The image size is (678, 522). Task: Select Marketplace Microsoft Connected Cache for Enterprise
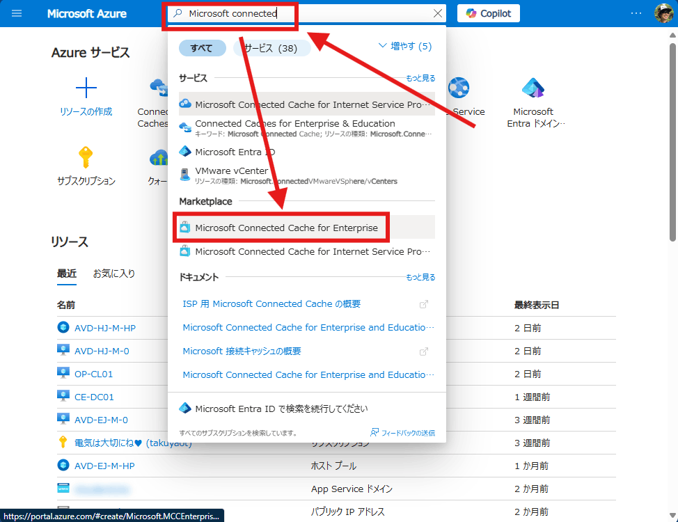(306, 228)
